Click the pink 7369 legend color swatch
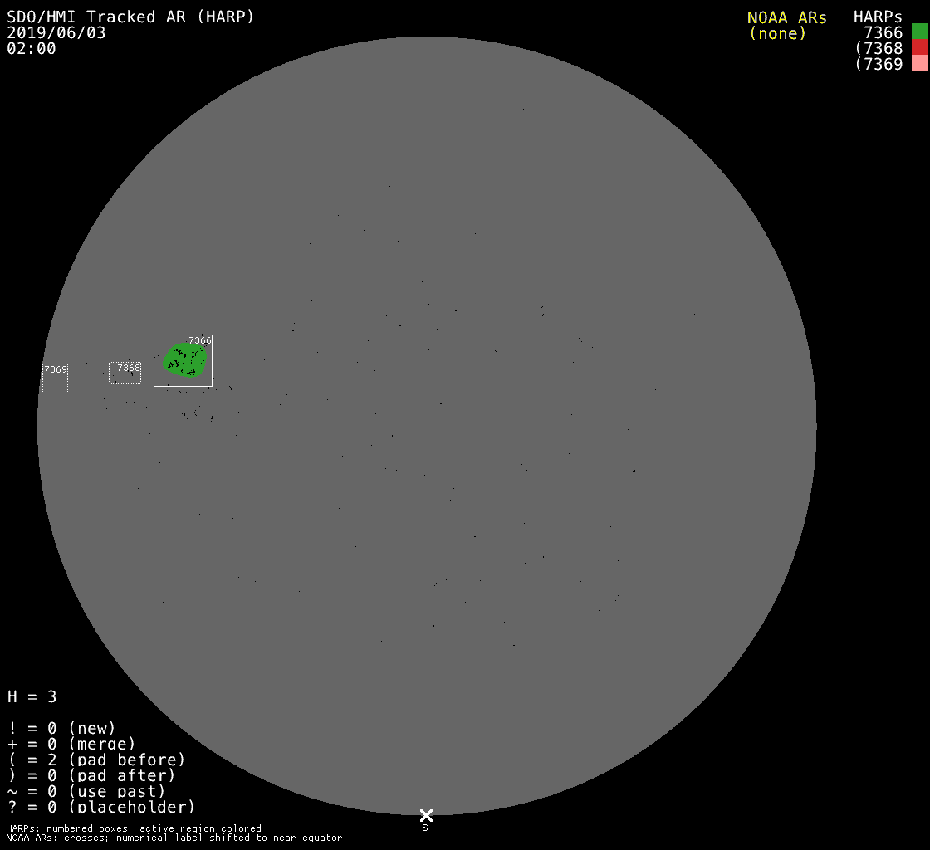 [x=919, y=63]
